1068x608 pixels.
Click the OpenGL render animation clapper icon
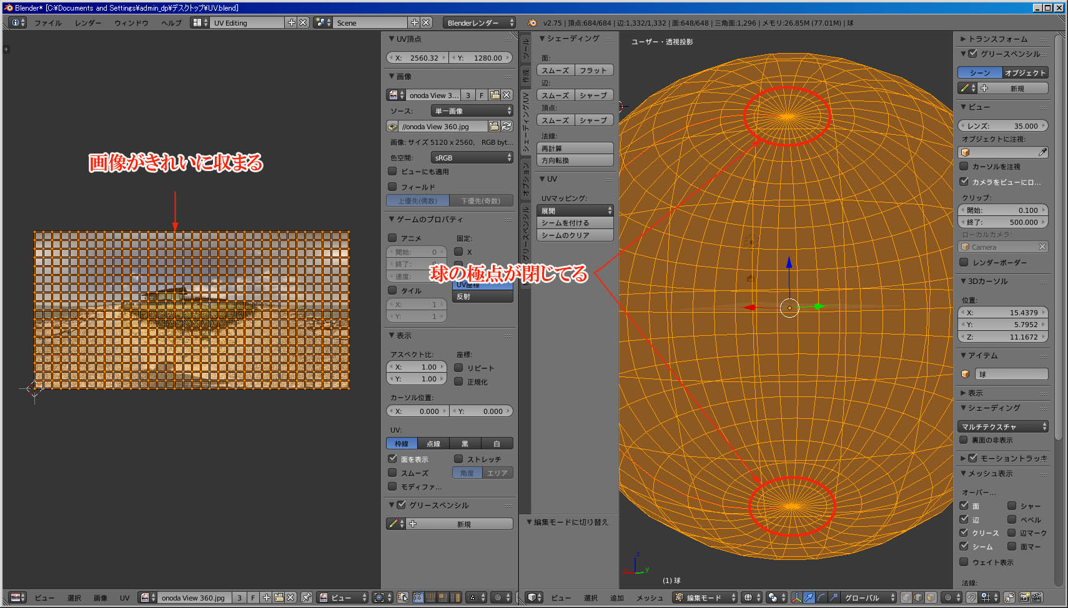[x=1037, y=597]
